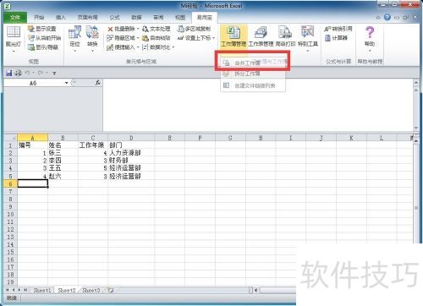423x306 pixels.
Task: Select 创建文件链接列表 menu entry
Action: 253,85
